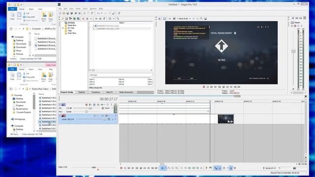Select the video clip thumbnail on the timeline
Screen dimensions: 315x177
click(225, 119)
